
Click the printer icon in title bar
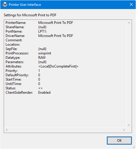click(5, 5)
